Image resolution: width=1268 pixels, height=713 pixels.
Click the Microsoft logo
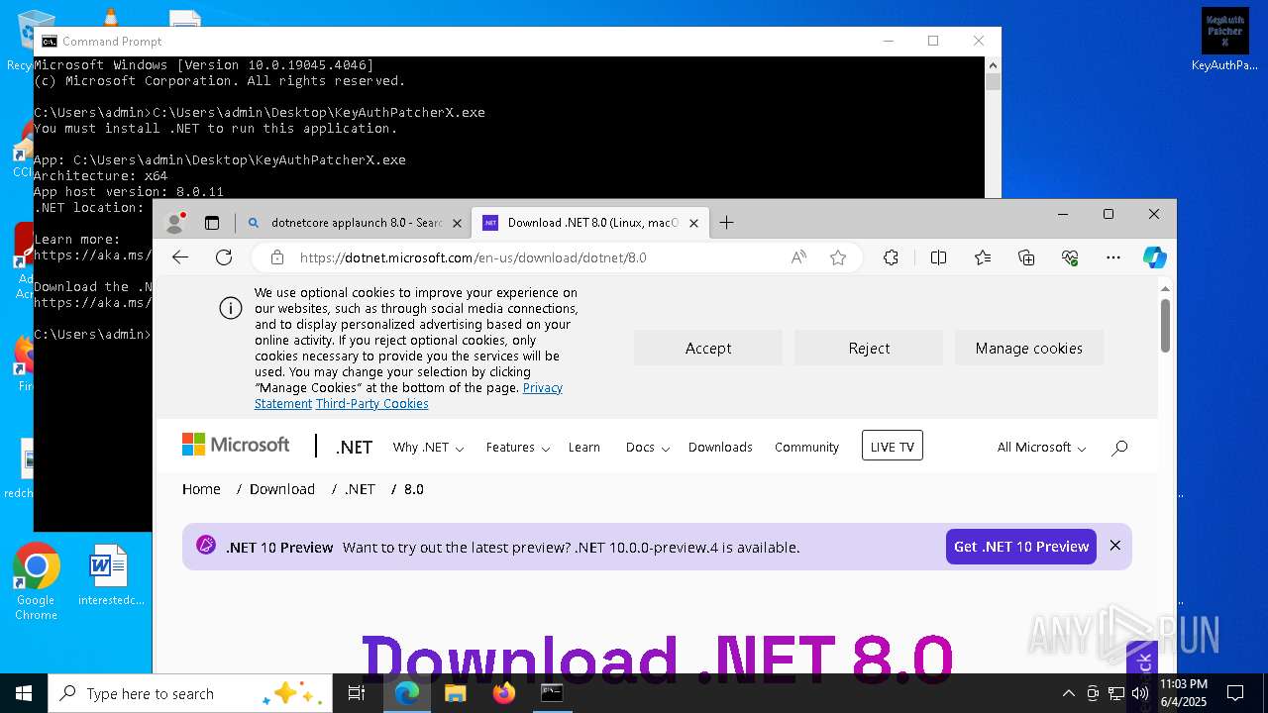pyautogui.click(x=236, y=445)
